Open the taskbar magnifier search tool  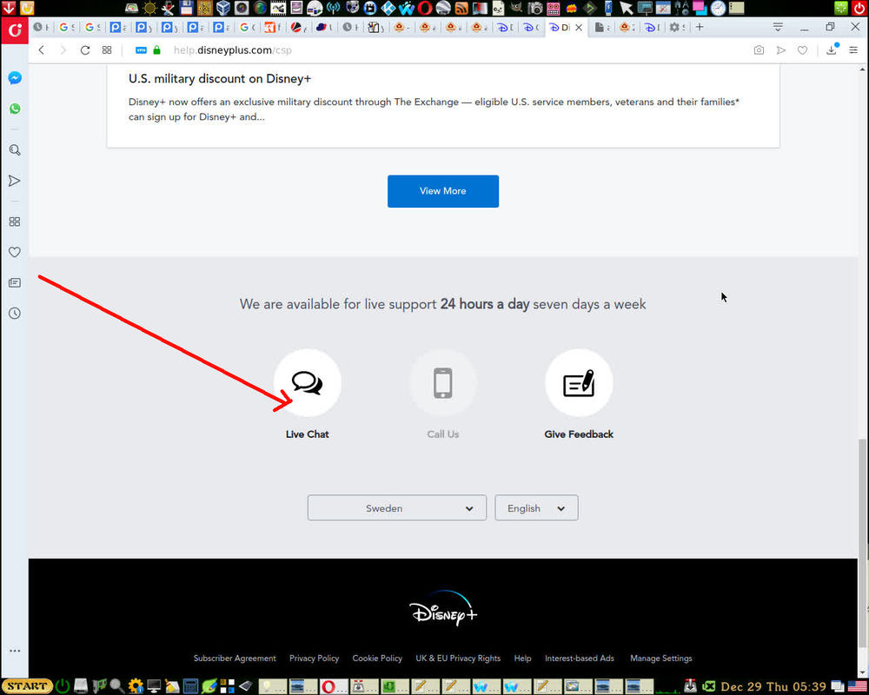pos(116,686)
